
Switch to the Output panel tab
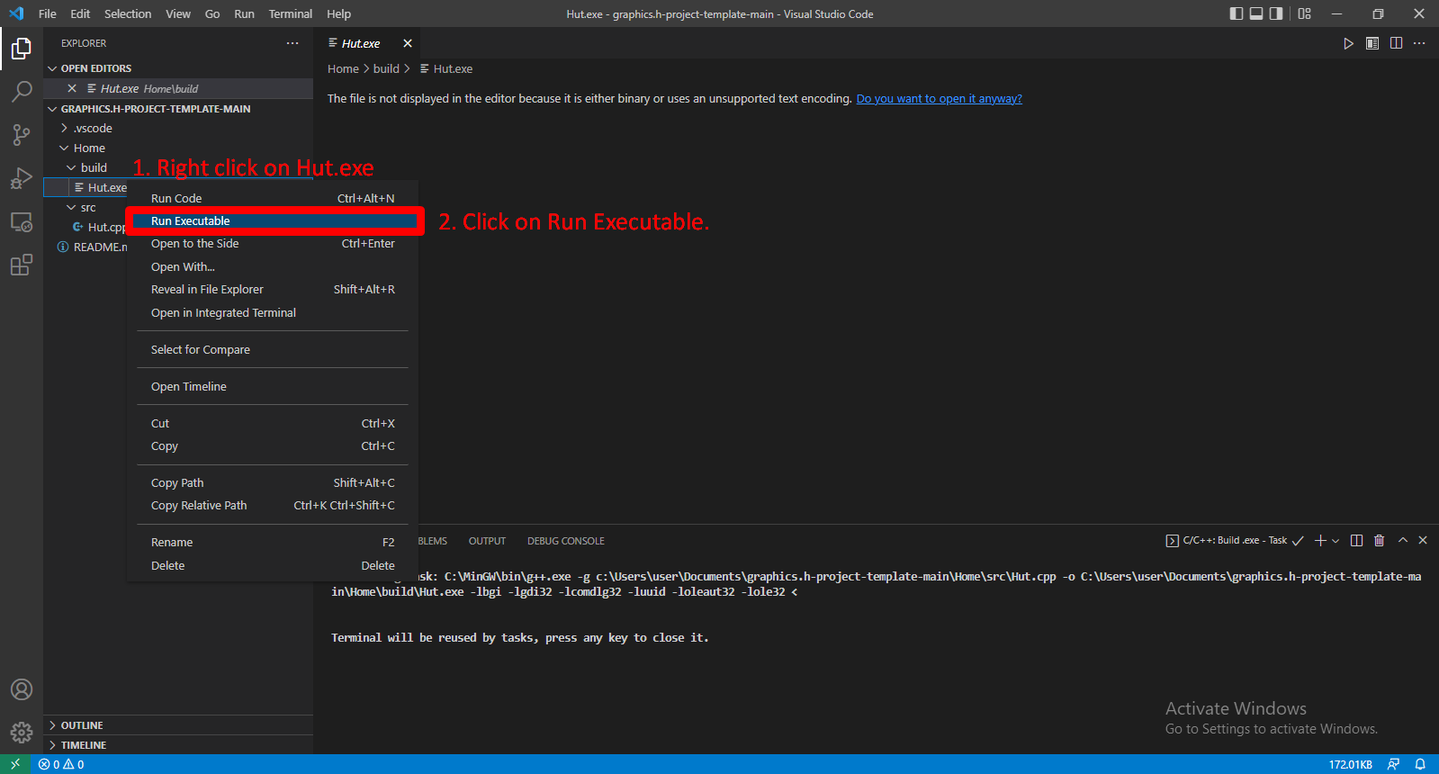(487, 541)
